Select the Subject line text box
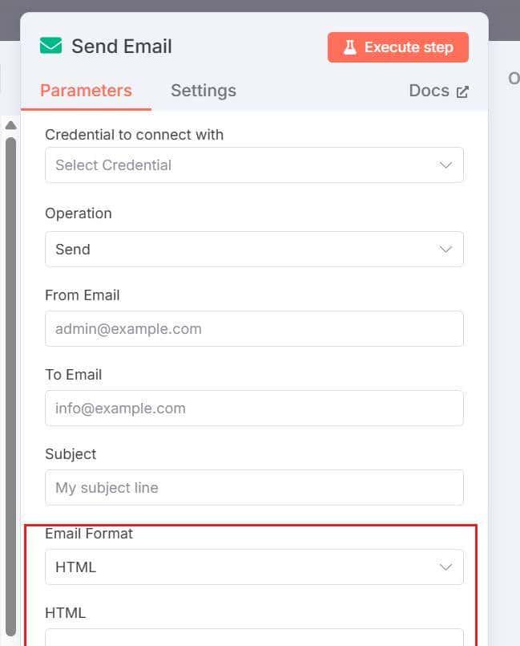Image resolution: width=520 pixels, height=646 pixels. (254, 488)
